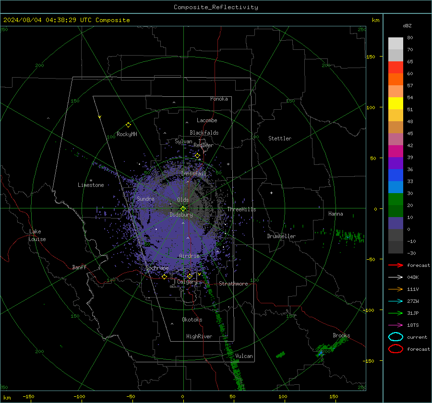
Task: Click the lightest gray 80 dBZ swatch
Action: pos(396,44)
